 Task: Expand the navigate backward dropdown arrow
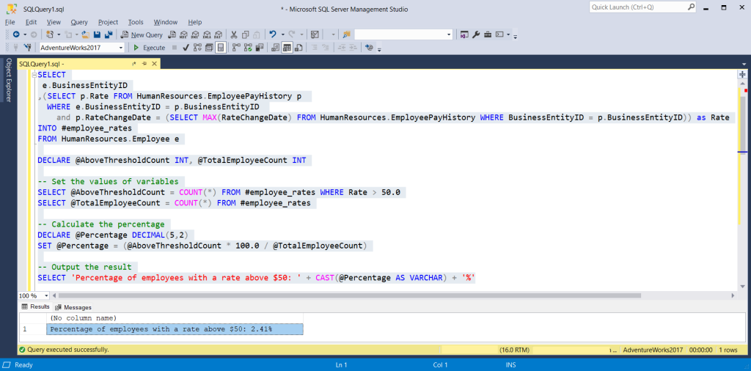point(24,34)
